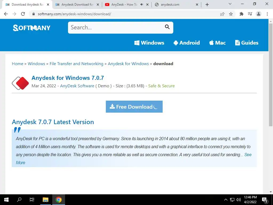Screen dimensions: 273x205
Task: Click the address bar URL
Action: (x=74, y=14)
